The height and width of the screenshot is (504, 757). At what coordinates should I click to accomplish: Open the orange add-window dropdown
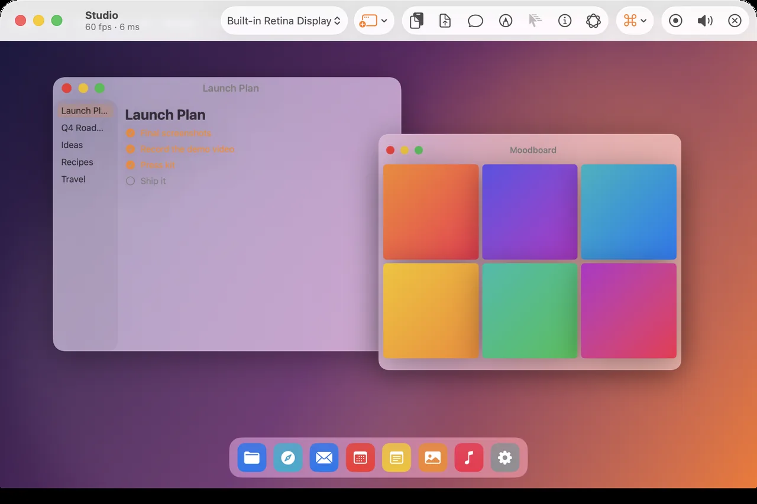click(374, 21)
